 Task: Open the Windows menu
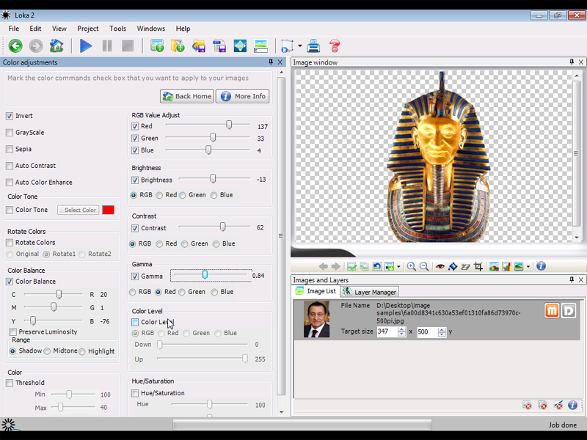pyautogui.click(x=151, y=29)
